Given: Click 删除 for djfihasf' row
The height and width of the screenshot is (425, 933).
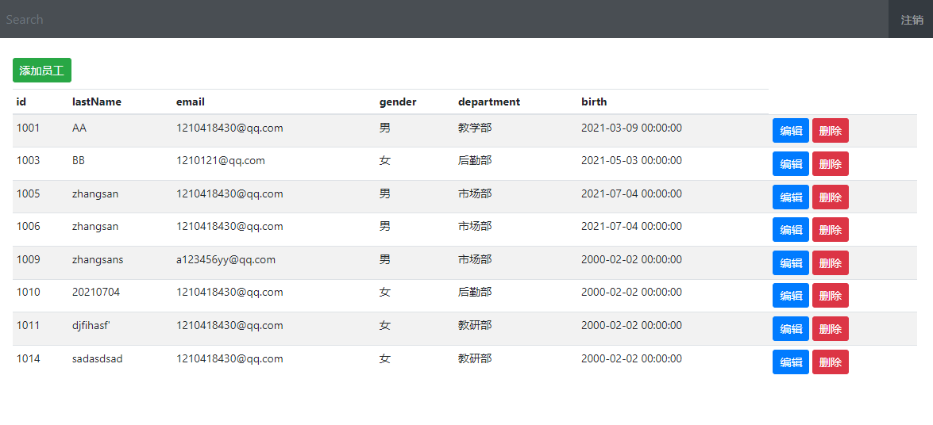Looking at the screenshot, I should pos(830,329).
